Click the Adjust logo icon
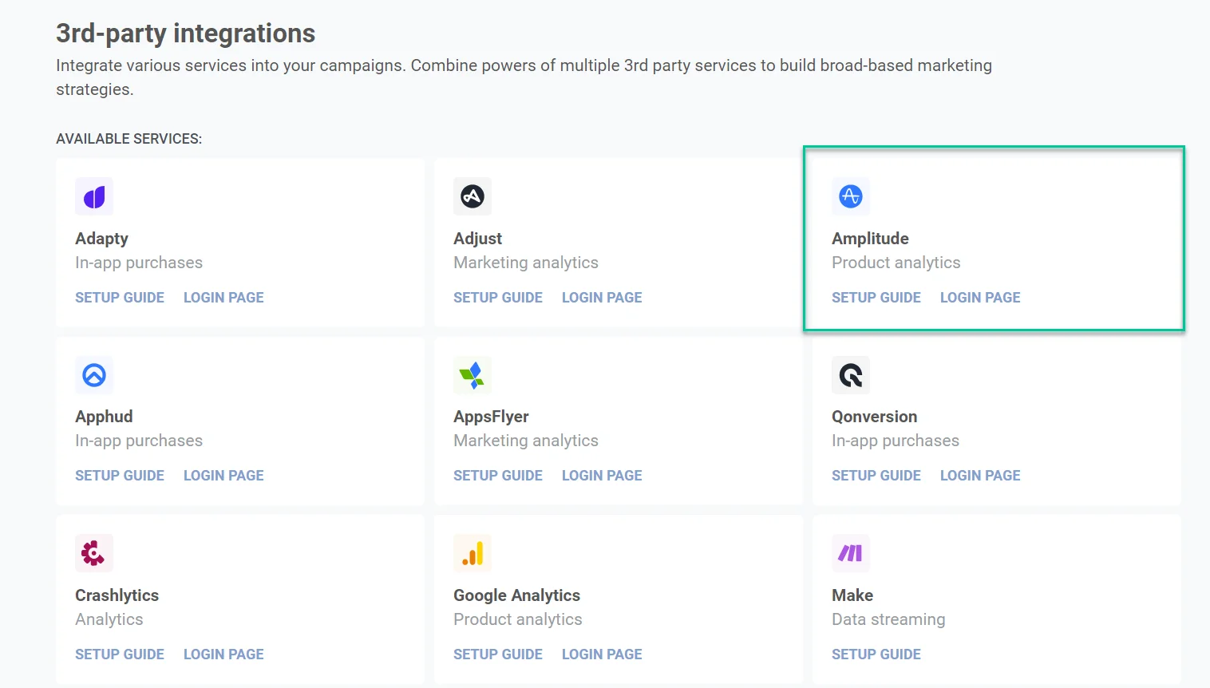This screenshot has width=1210, height=688. pos(473,196)
